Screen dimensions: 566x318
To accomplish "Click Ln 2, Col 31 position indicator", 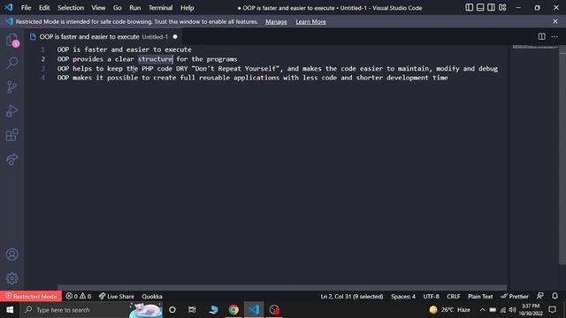I will point(352,297).
